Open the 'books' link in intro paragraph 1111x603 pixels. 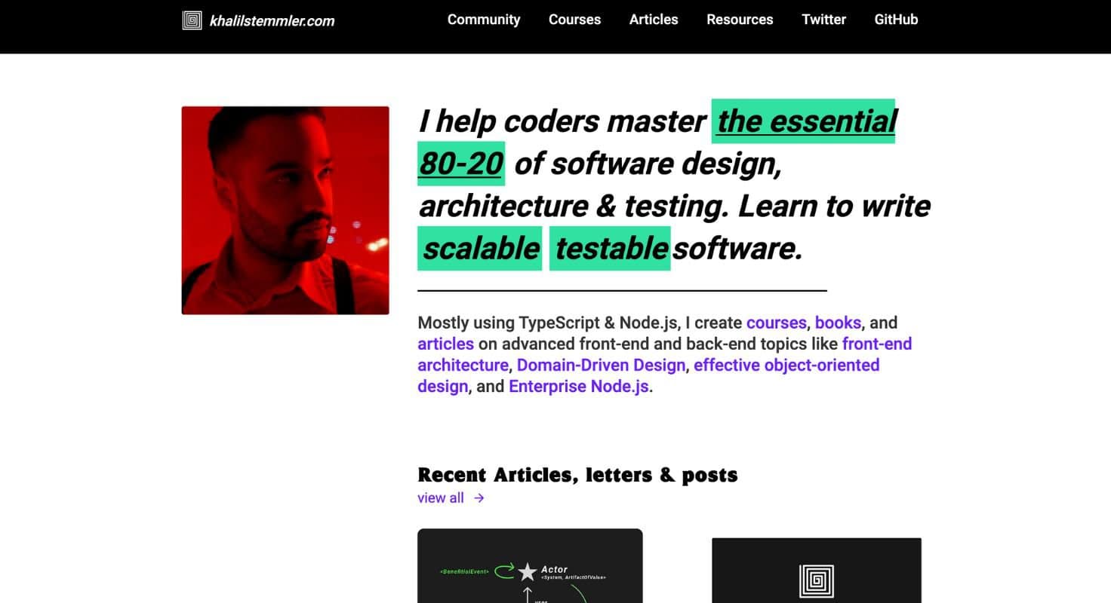pyautogui.click(x=838, y=323)
